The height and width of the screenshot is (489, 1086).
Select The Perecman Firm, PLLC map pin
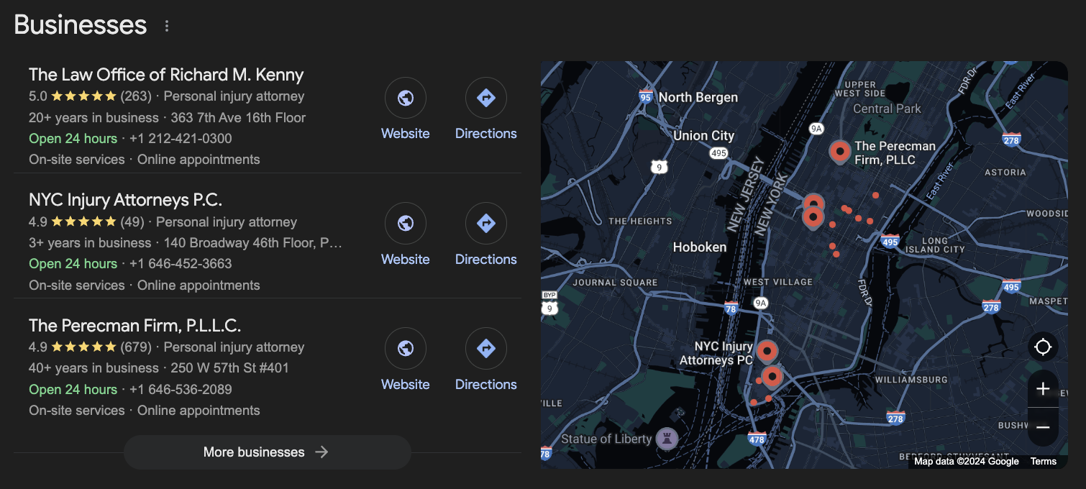[x=840, y=152]
